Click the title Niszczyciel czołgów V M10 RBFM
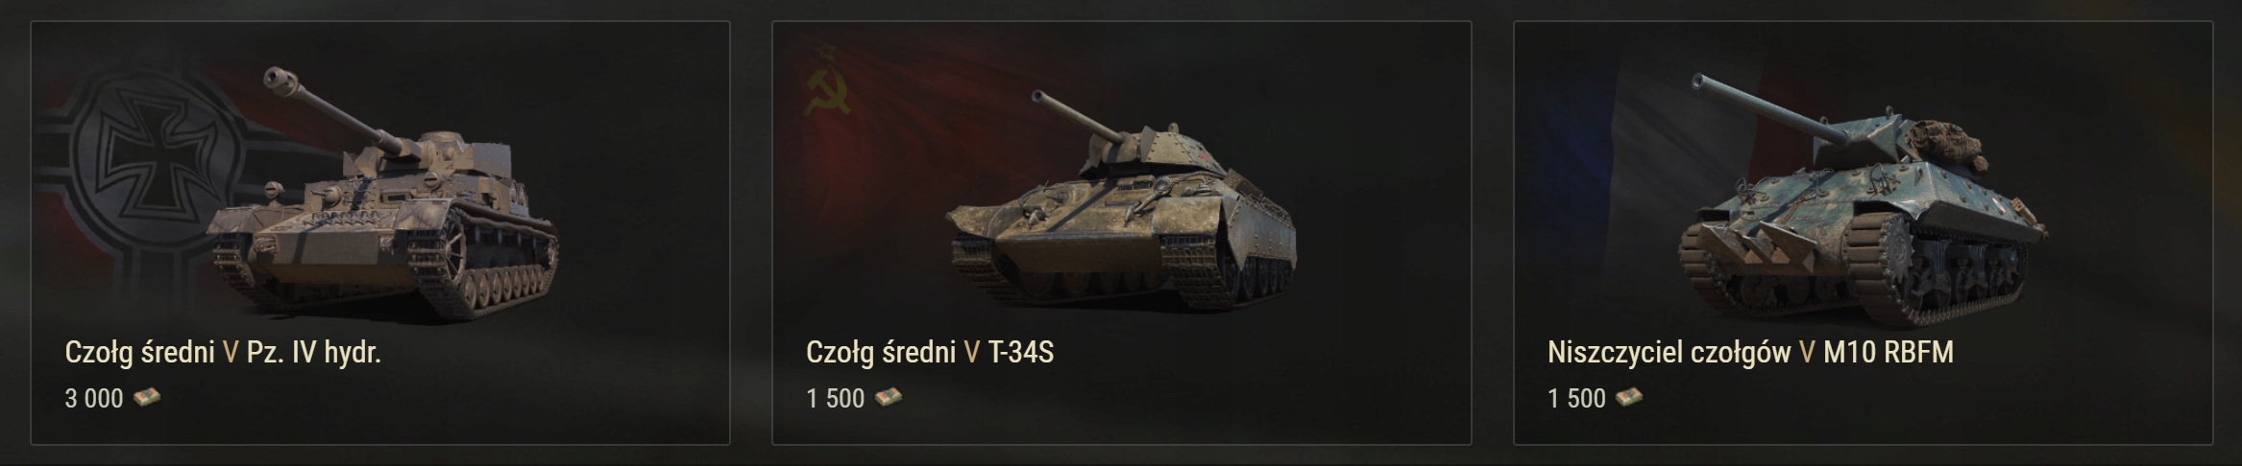2242x466 pixels. click(x=1750, y=353)
